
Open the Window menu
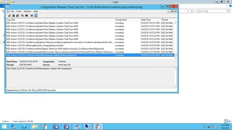[x=28, y=11]
